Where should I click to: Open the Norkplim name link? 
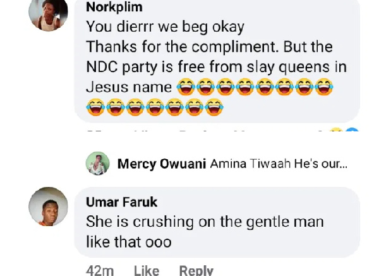point(114,8)
